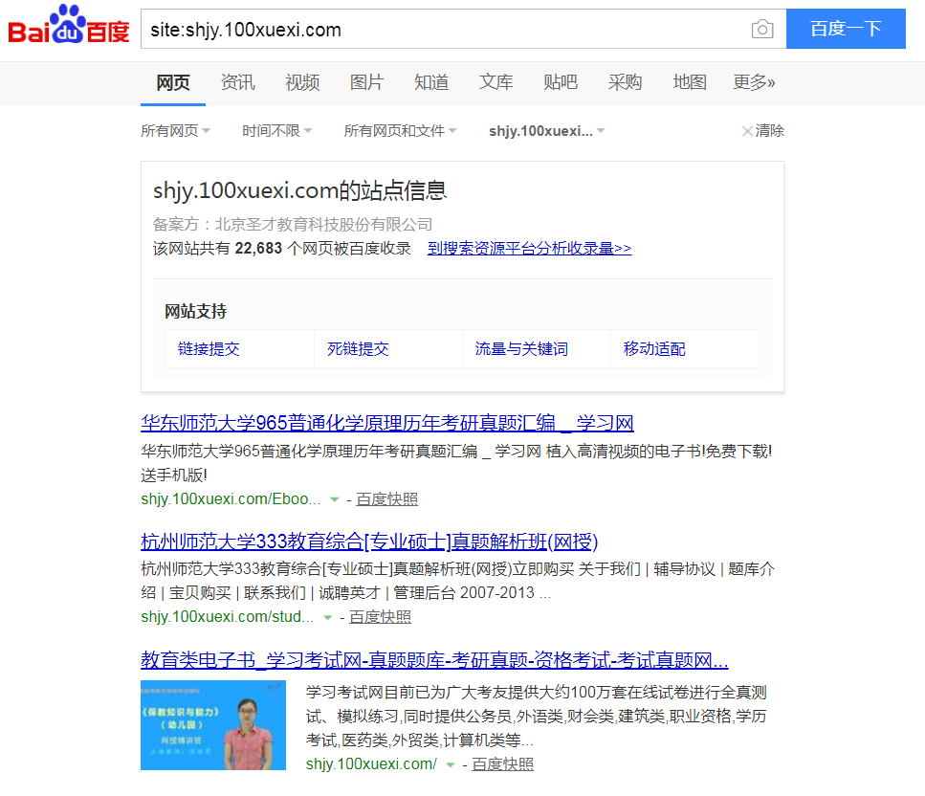The image size is (925, 796).
Task: Open result 教育类电子书_学习考试网
Action: point(434,660)
